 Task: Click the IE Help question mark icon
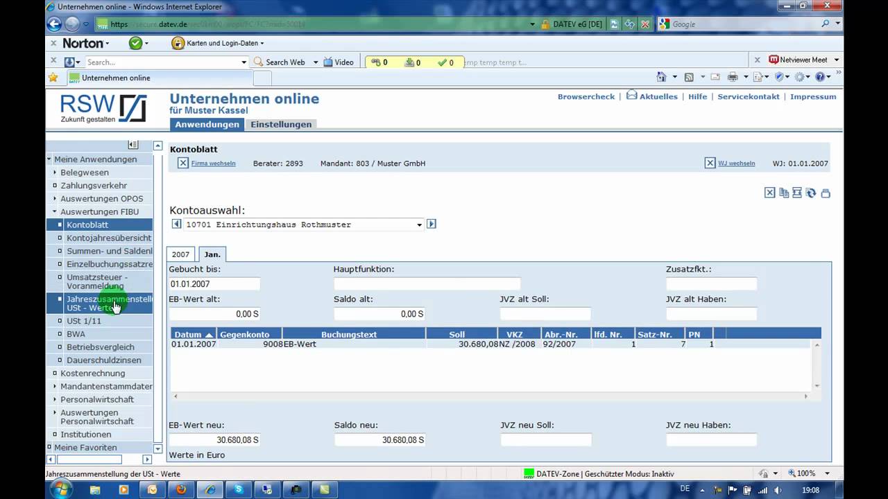coord(820,77)
